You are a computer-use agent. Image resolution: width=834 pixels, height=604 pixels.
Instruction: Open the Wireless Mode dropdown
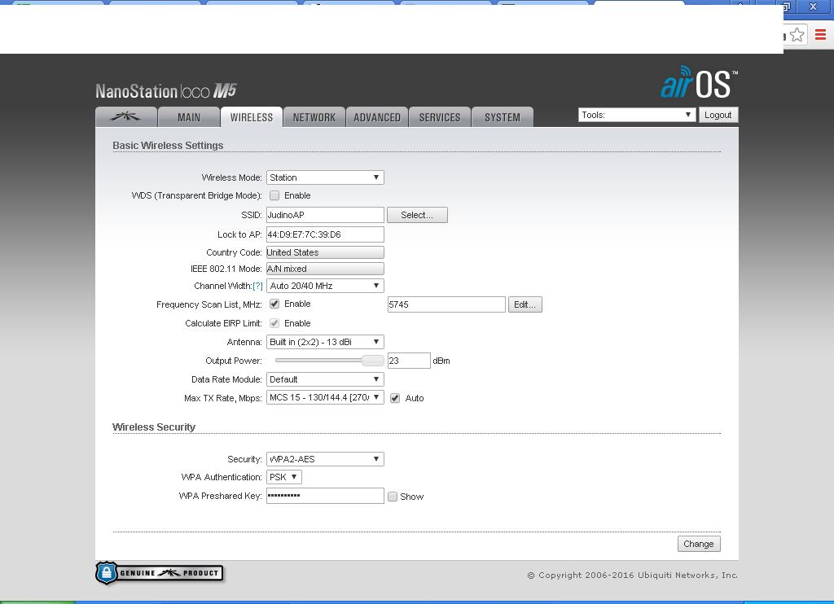point(325,177)
